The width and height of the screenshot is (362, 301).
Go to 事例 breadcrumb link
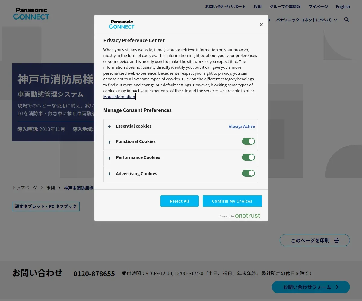tap(51, 188)
